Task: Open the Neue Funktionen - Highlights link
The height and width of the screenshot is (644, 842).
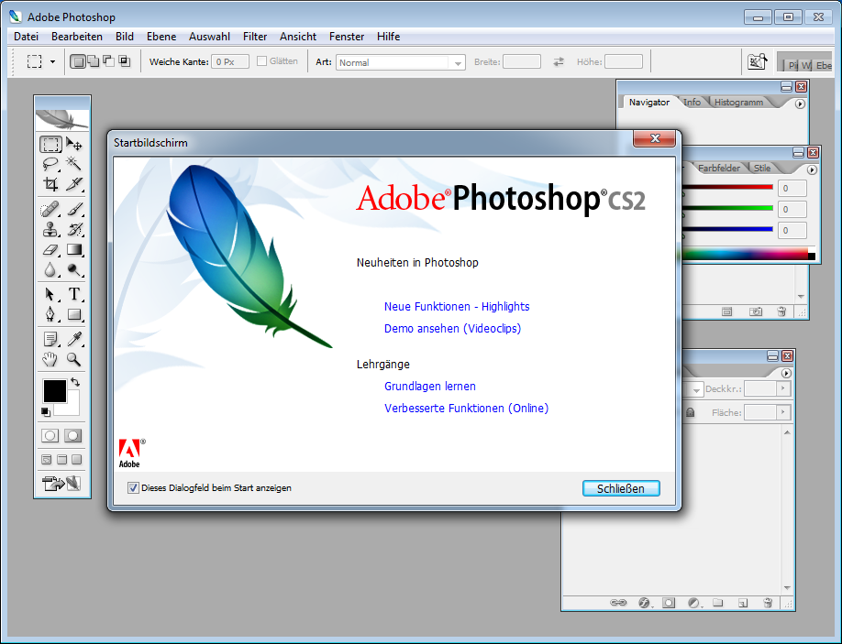Action: (x=457, y=307)
